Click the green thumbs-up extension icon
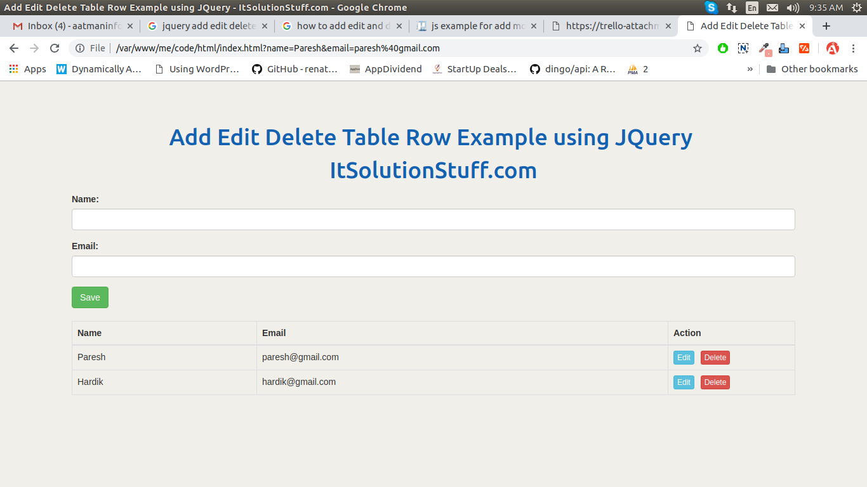 coord(723,48)
